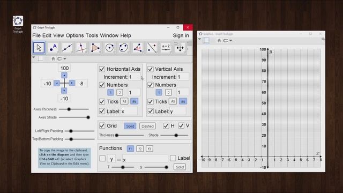Toggle the grid V lines checkbox
Image resolution: width=343 pixels, height=193 pixels.
[181, 125]
